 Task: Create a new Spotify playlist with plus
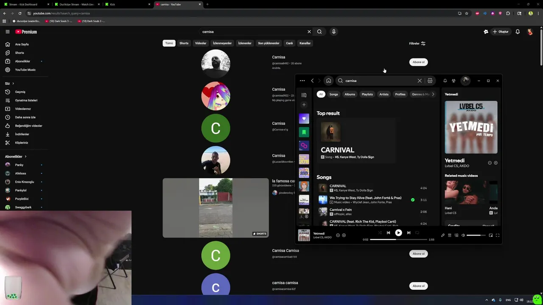coord(304,105)
